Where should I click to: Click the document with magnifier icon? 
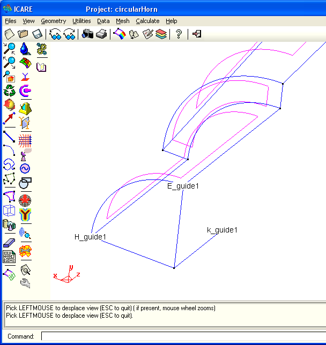coord(25,269)
